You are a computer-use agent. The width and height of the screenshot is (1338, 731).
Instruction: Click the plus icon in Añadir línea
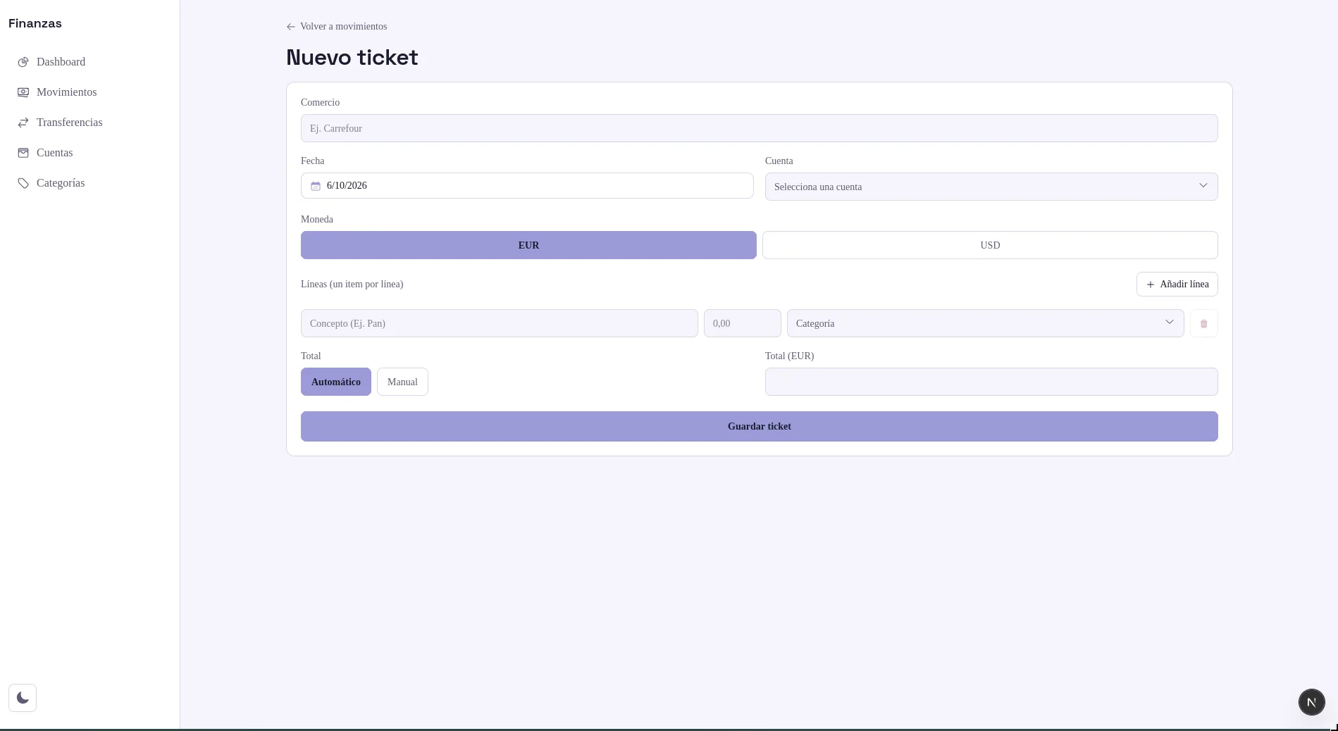click(1151, 285)
